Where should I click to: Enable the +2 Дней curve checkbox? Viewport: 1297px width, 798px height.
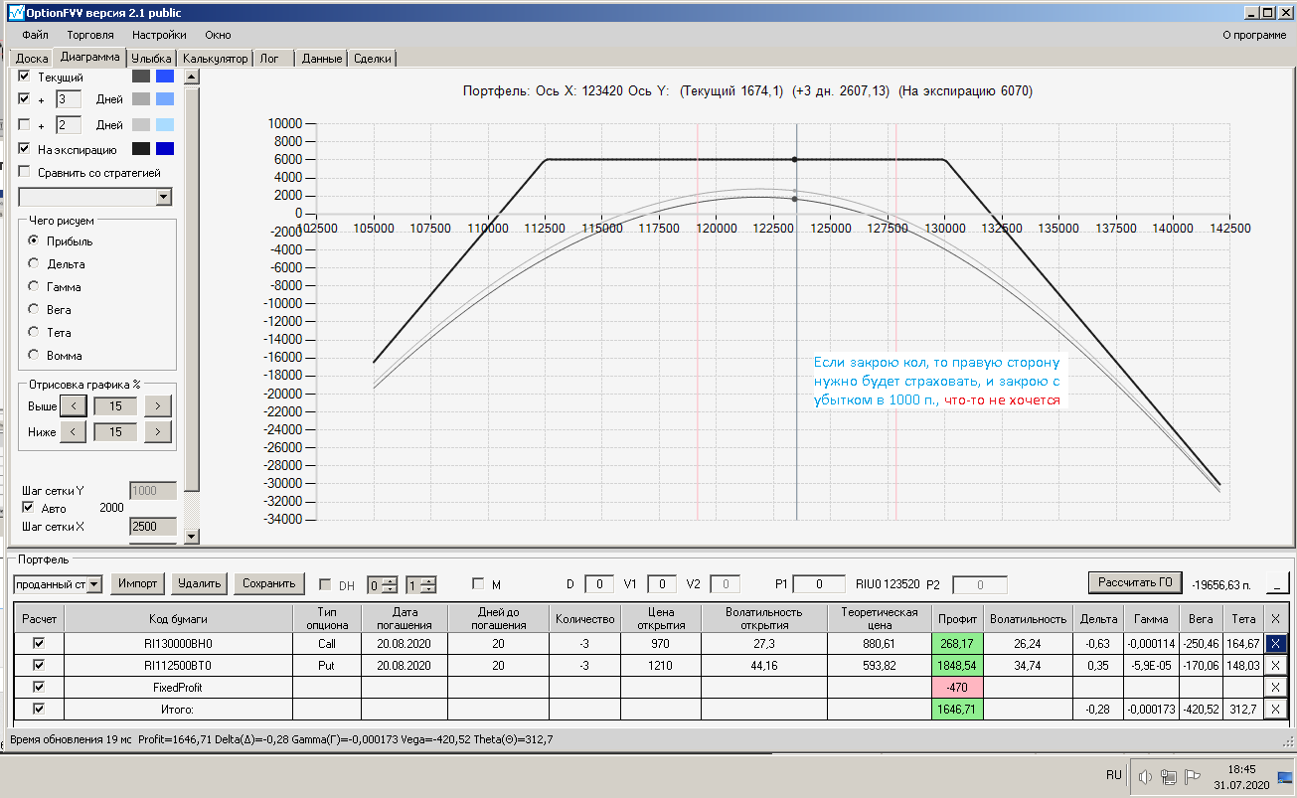click(25, 125)
